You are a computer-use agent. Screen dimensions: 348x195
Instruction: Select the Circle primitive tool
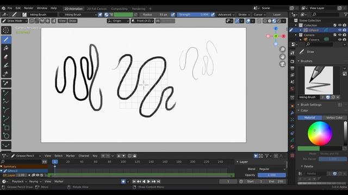pyautogui.click(x=6, y=136)
